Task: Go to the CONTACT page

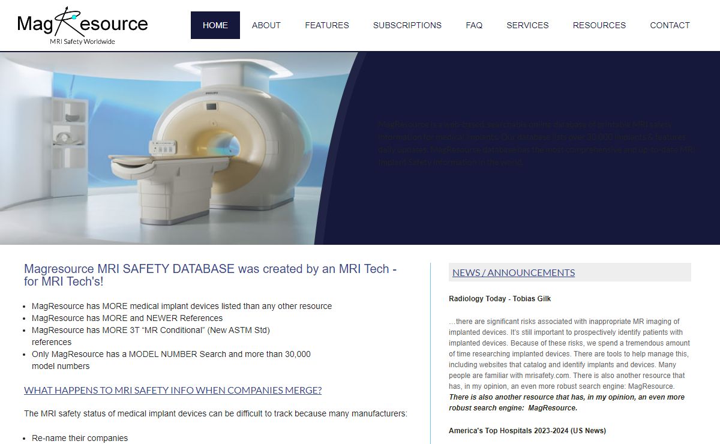Action: 670,25
